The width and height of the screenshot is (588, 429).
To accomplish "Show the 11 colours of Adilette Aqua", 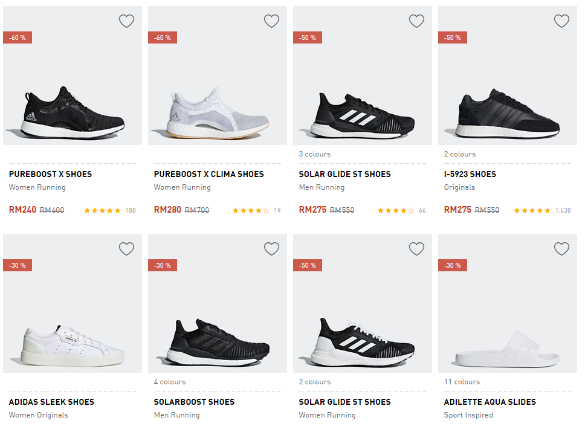I will coord(462,382).
